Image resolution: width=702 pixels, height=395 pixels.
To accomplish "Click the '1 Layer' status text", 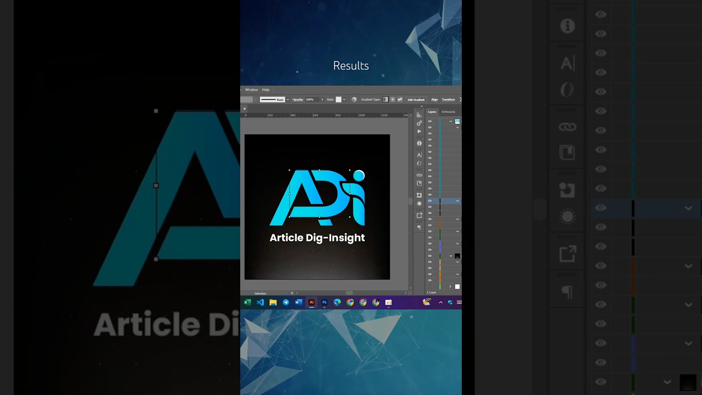I will pos(432,292).
